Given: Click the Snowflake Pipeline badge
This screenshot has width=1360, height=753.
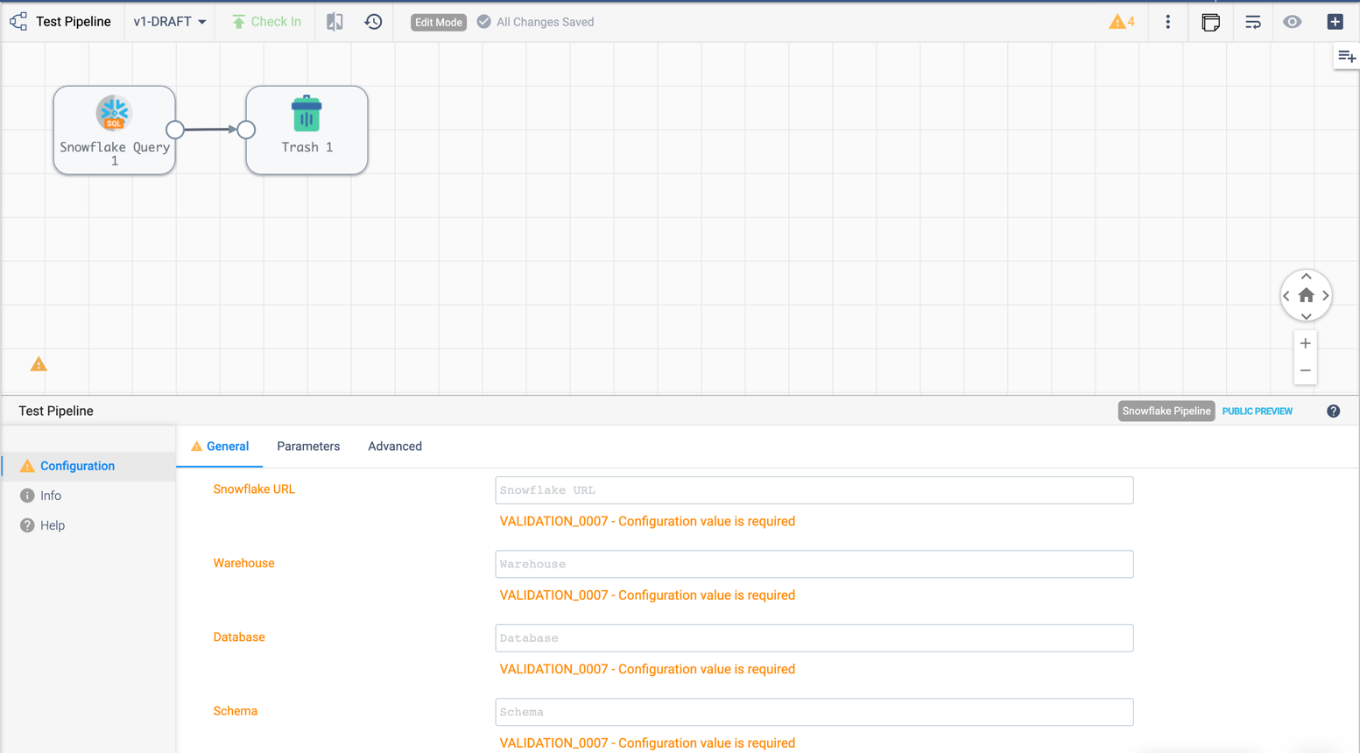Looking at the screenshot, I should (x=1166, y=412).
